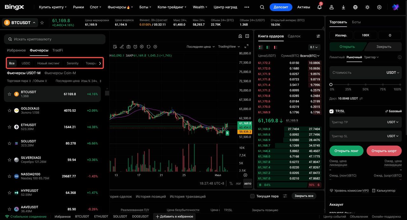This screenshot has height=220, width=407.
Task: Switch theme with the sun icon
Action: point(367,7)
